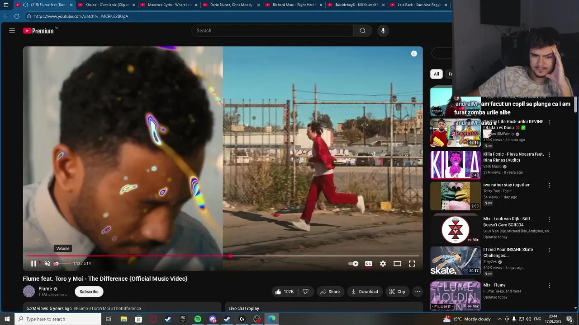This screenshot has width=579, height=325.
Task: Switch to the Laid Back - Sunshine Reggae tab
Action: [419, 5]
